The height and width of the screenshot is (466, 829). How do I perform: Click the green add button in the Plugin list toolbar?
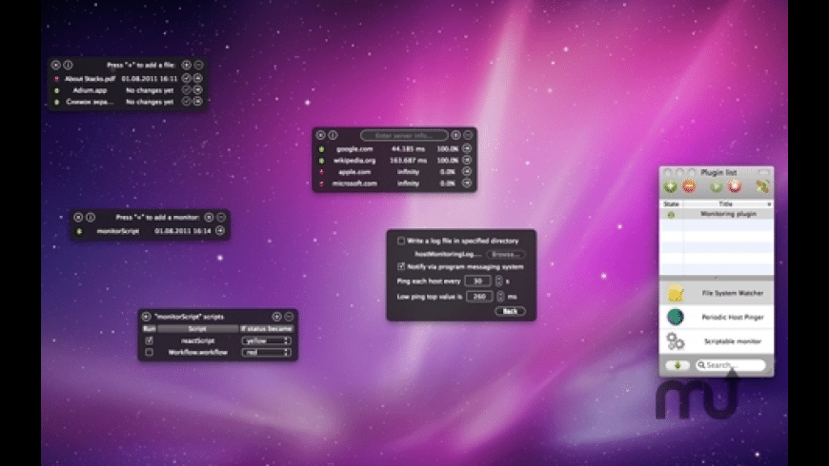[x=671, y=186]
